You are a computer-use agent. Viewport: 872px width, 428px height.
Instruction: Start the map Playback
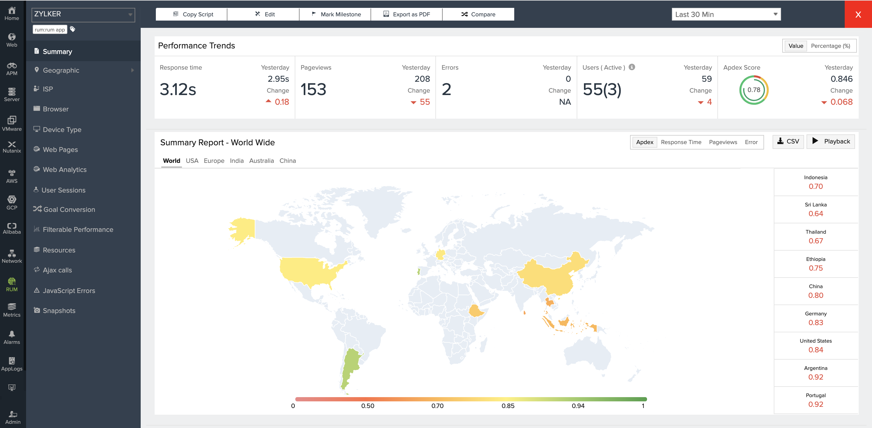[830, 142]
